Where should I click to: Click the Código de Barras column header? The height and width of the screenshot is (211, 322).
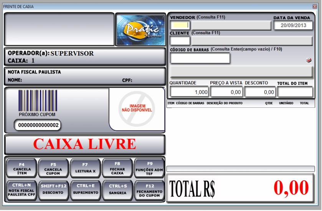190,103
